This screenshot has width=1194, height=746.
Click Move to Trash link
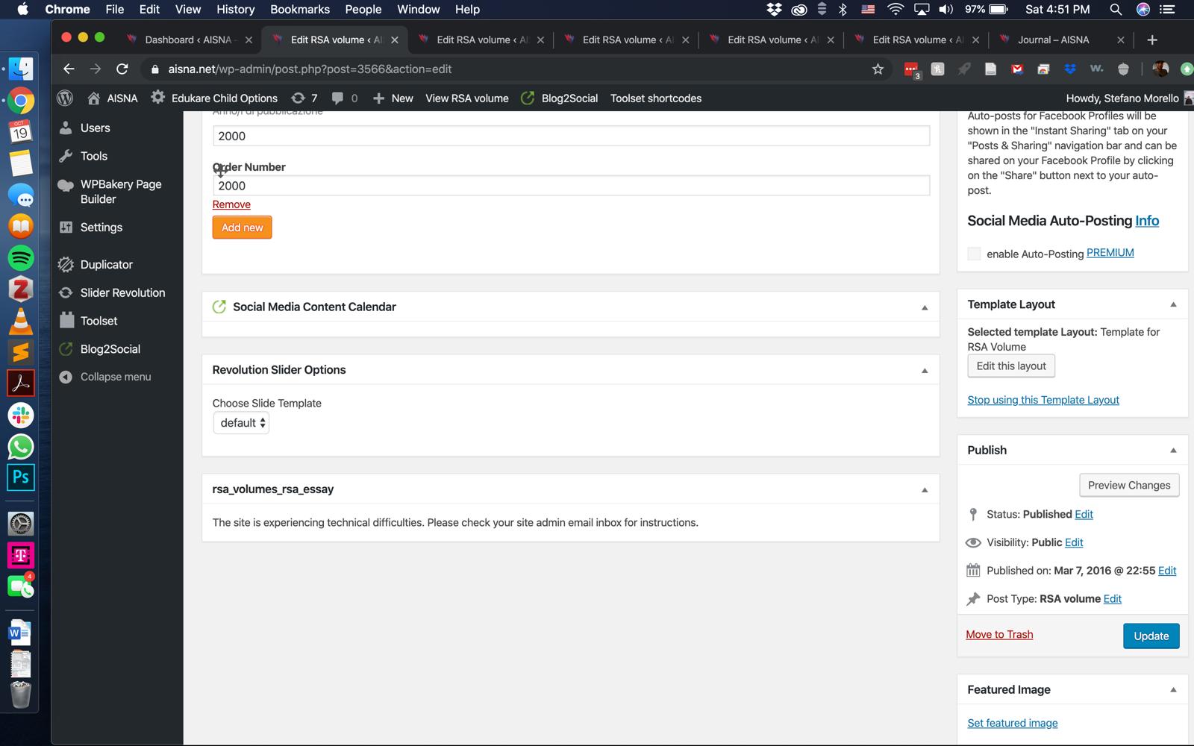999,635
